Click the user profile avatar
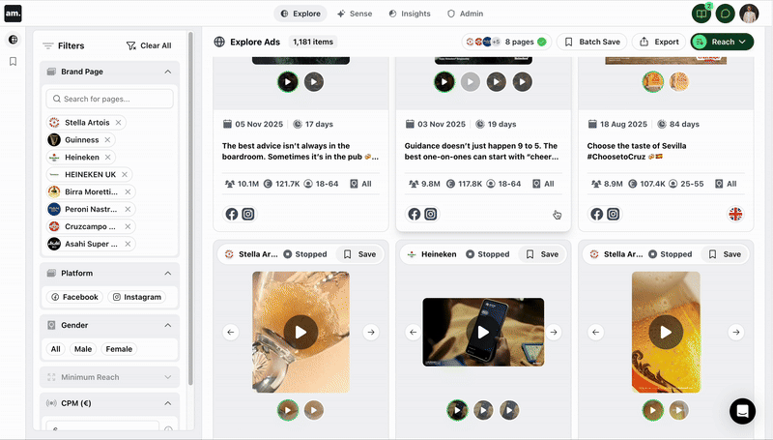773x440 pixels. click(750, 14)
